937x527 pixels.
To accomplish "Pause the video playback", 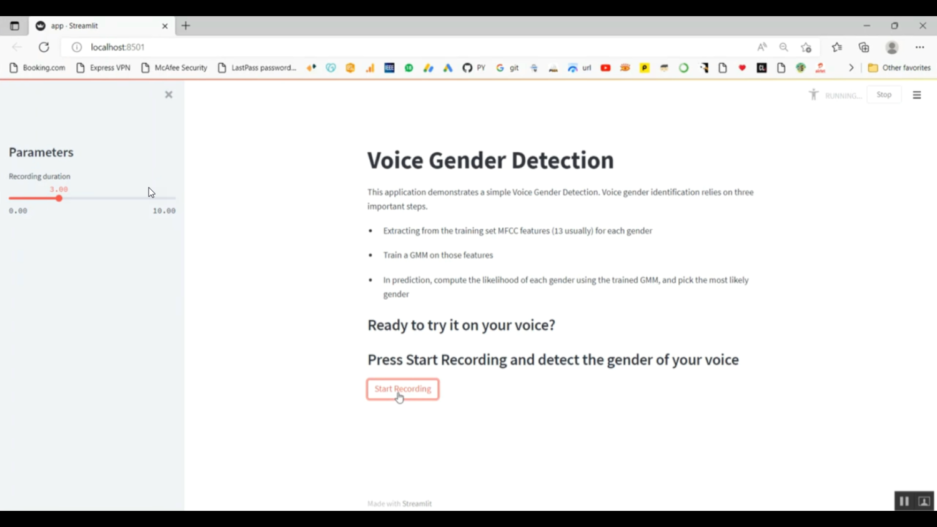I will tap(904, 501).
